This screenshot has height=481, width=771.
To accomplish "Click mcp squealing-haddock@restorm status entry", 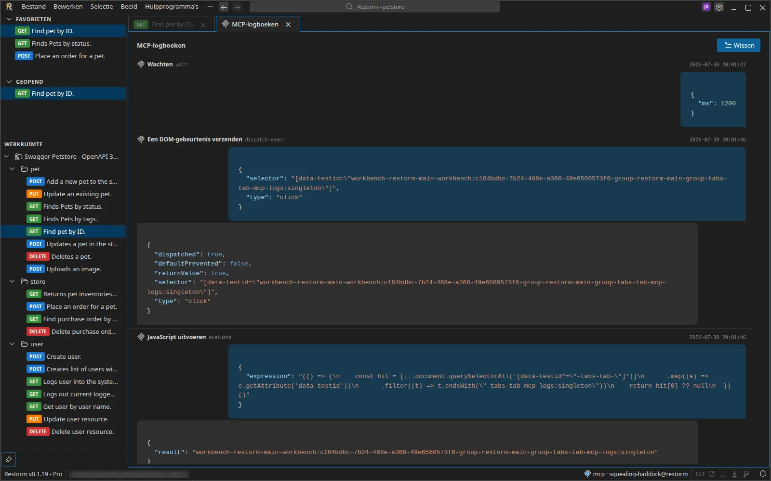I will (x=636, y=474).
